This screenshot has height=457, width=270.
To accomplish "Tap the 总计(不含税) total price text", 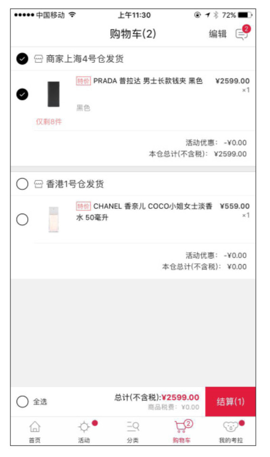I will coord(157,397).
